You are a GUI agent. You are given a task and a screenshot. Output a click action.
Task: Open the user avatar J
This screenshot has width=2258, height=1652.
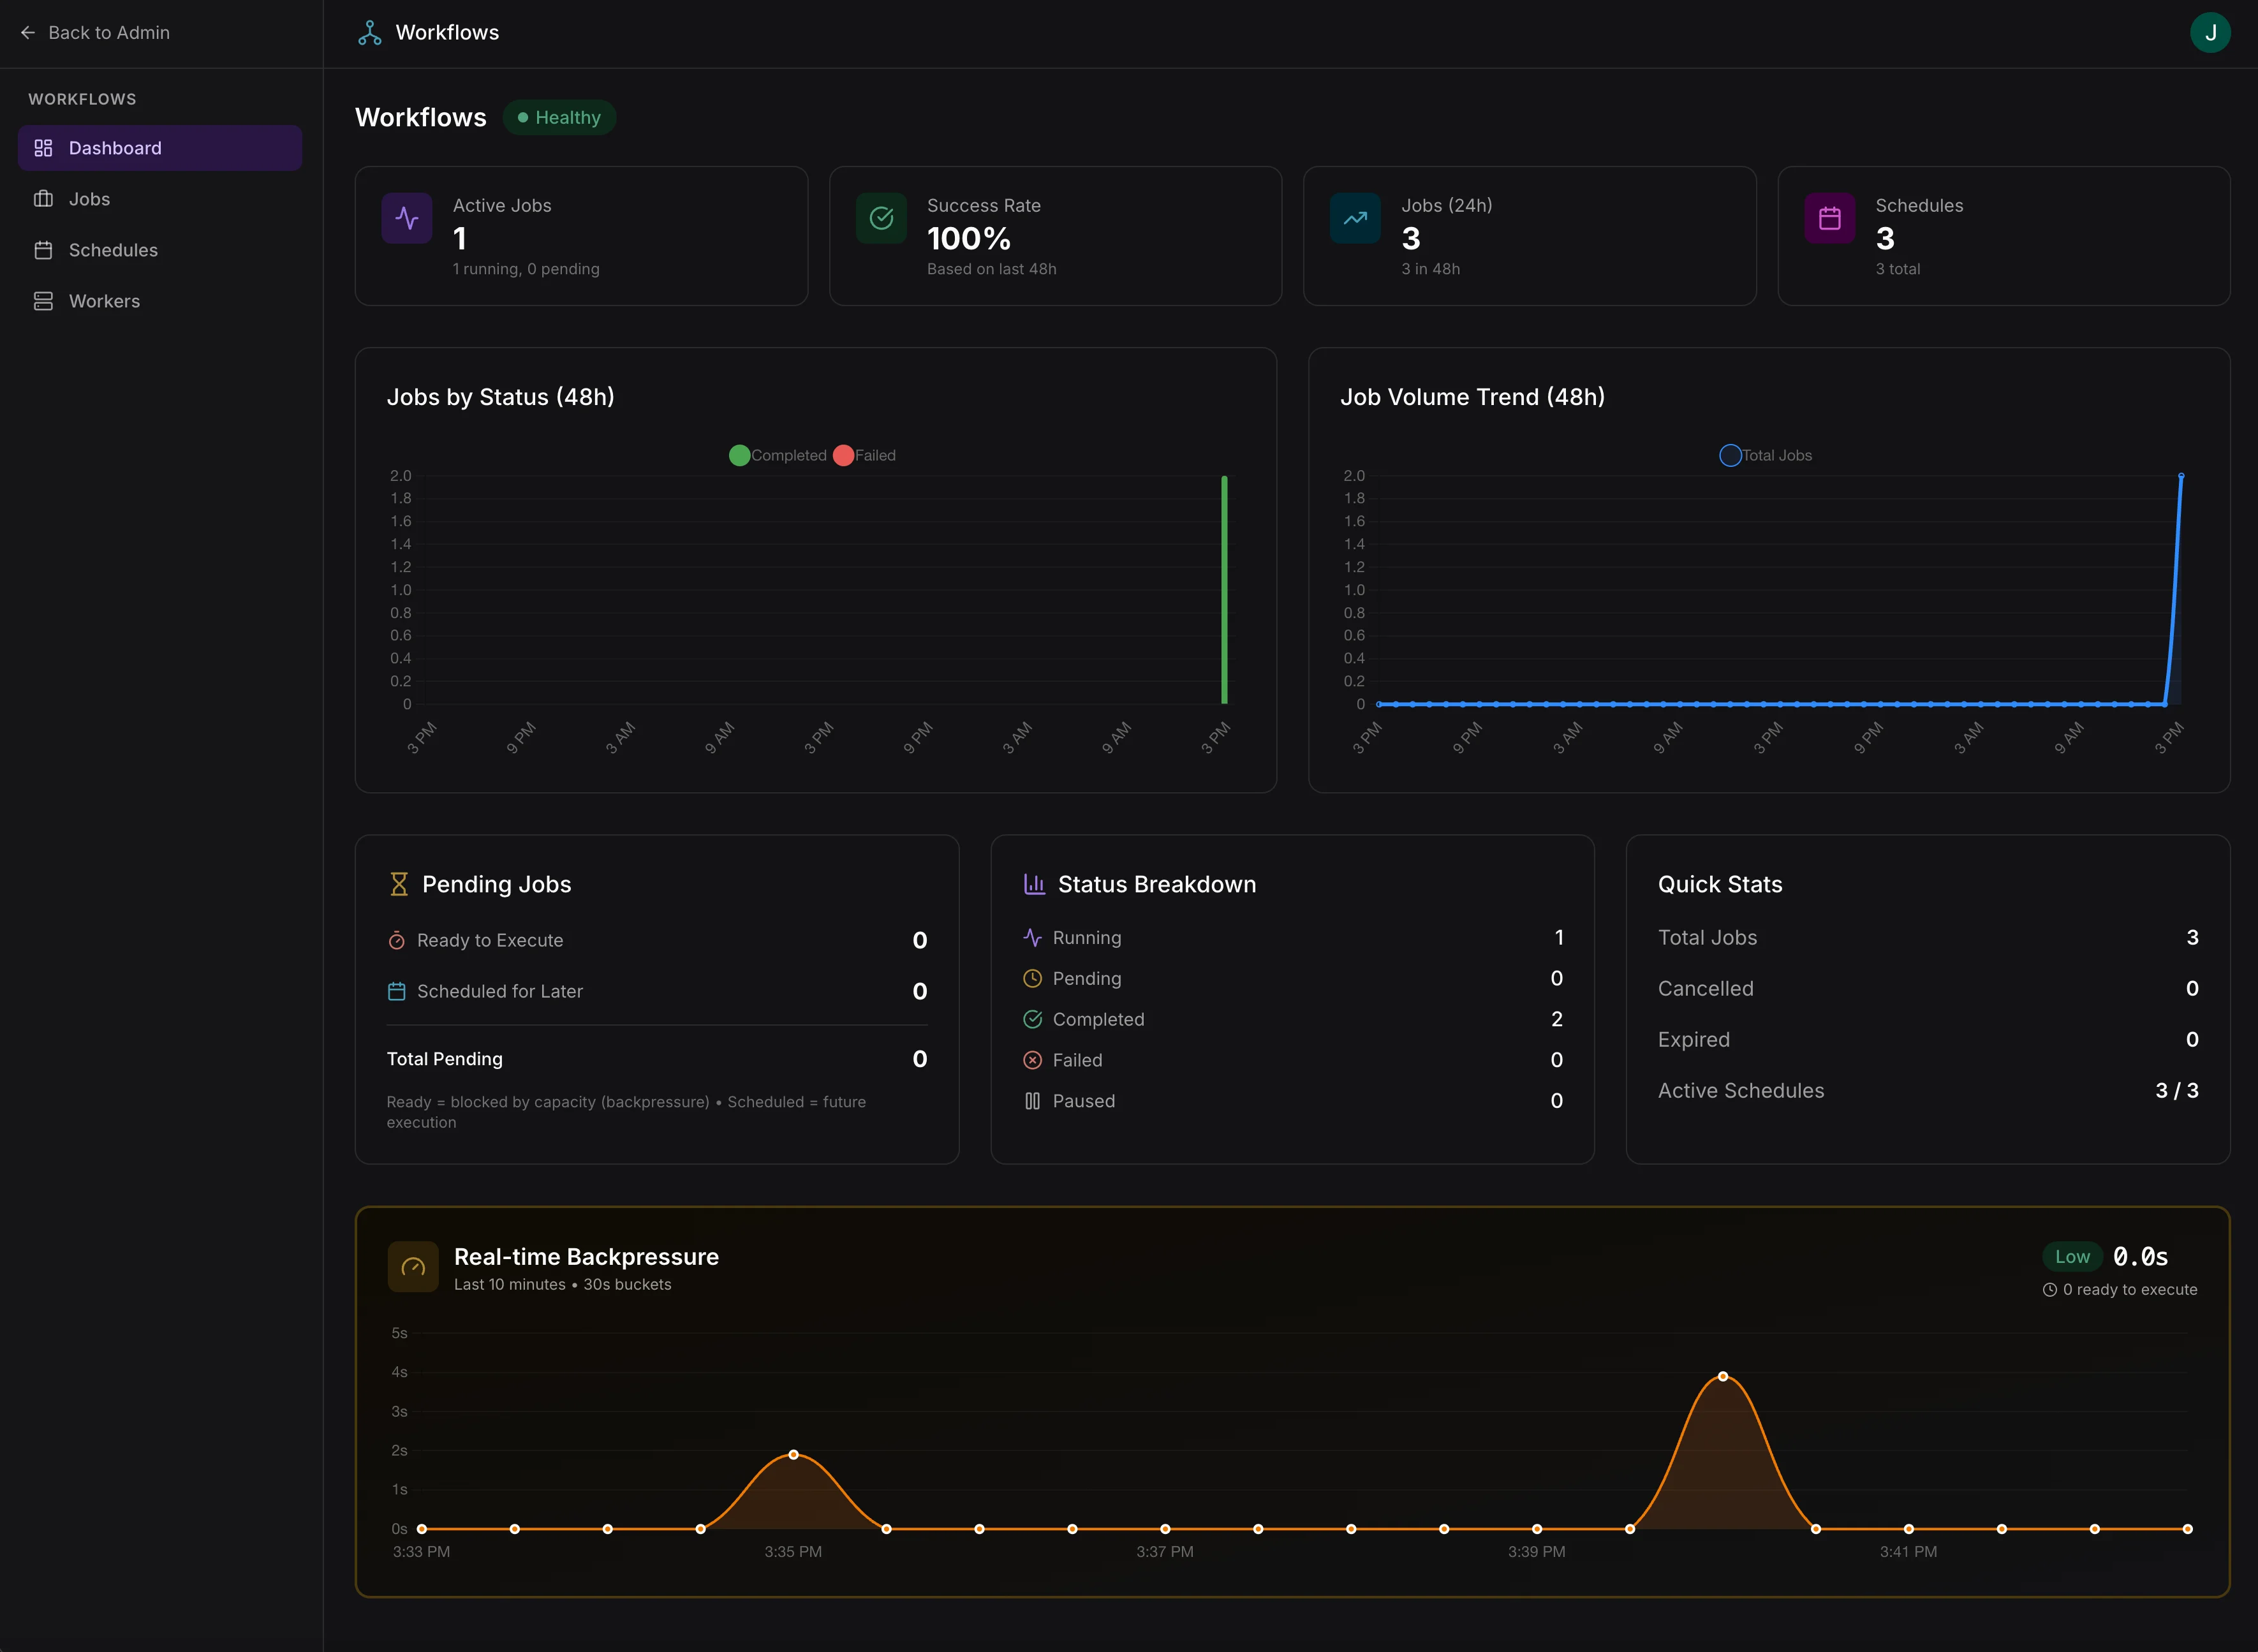[x=2210, y=33]
